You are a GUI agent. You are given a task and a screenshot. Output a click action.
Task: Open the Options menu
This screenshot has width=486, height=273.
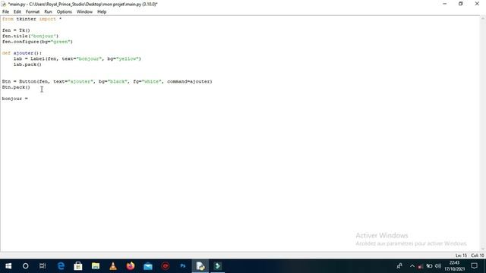pyautogui.click(x=64, y=12)
